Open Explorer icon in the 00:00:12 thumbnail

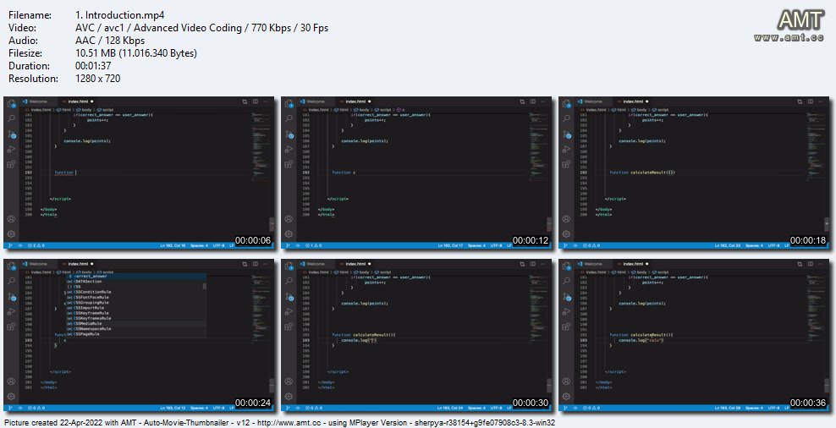(x=289, y=105)
